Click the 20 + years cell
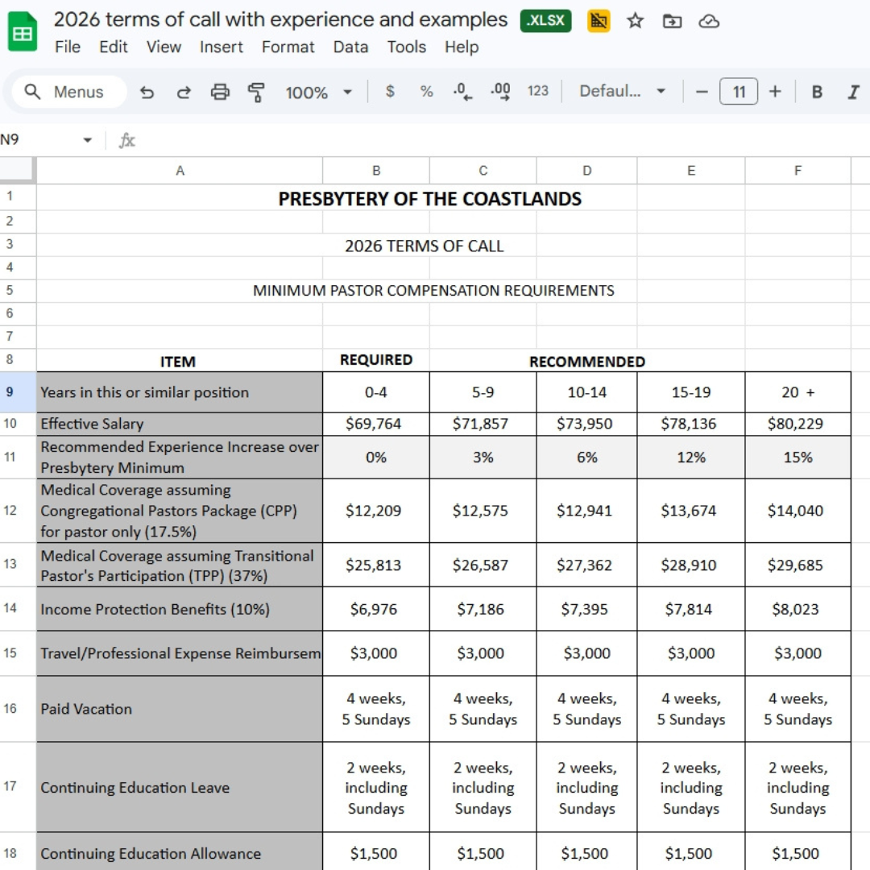This screenshot has width=870, height=870. point(797,392)
